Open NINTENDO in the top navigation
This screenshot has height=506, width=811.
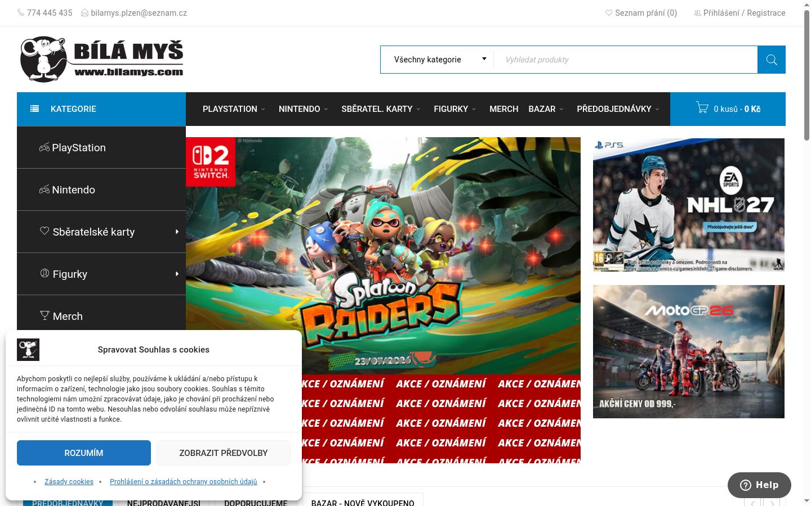tap(299, 109)
